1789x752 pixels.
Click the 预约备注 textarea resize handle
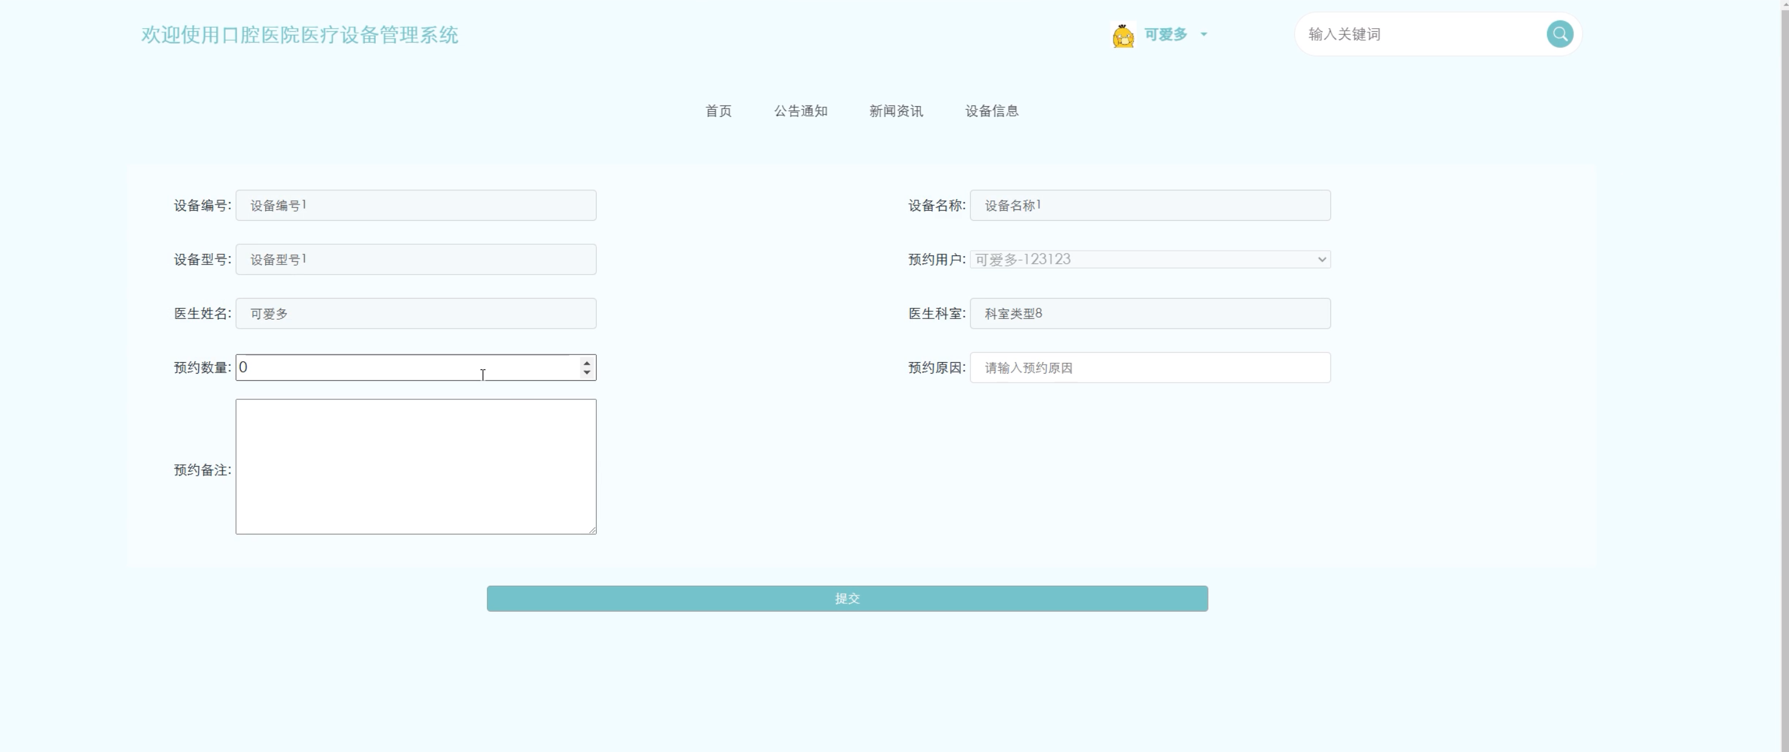point(592,530)
